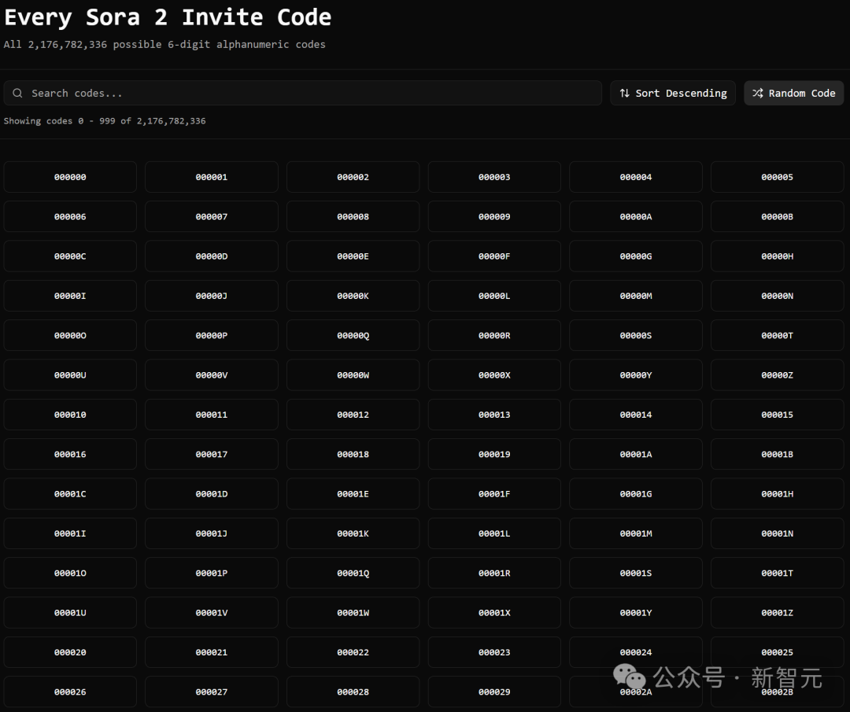Choose invite code 00001U
The width and height of the screenshot is (850, 712).
(70, 612)
